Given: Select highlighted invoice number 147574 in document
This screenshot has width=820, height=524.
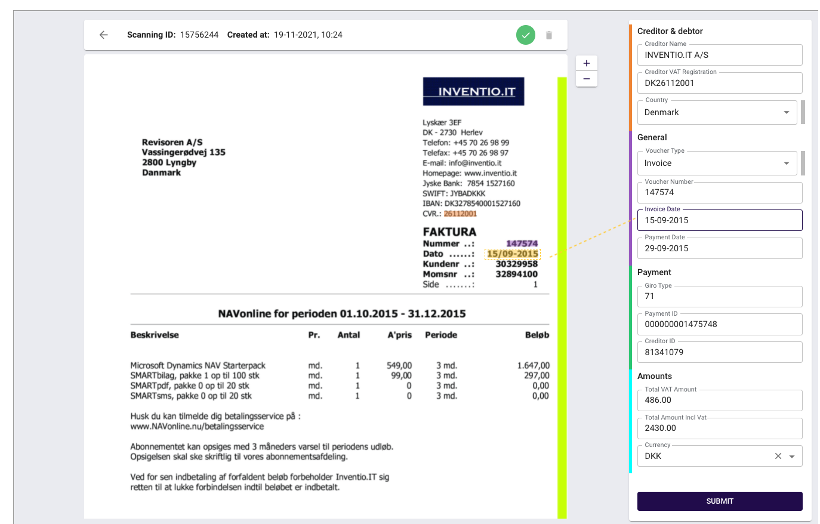Looking at the screenshot, I should click(x=522, y=243).
